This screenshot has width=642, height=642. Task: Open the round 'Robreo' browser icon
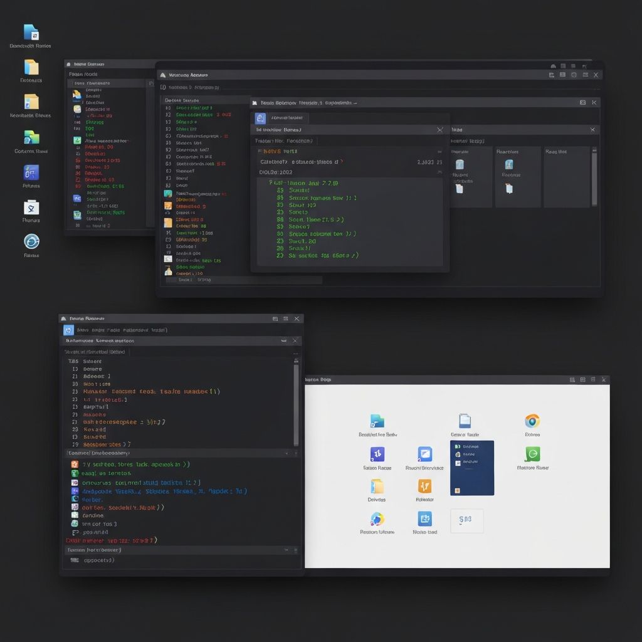[x=532, y=421]
